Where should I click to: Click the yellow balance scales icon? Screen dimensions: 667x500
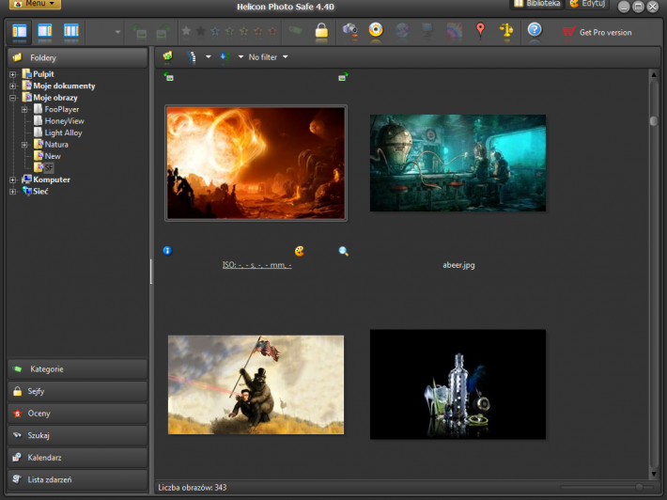[x=506, y=30]
